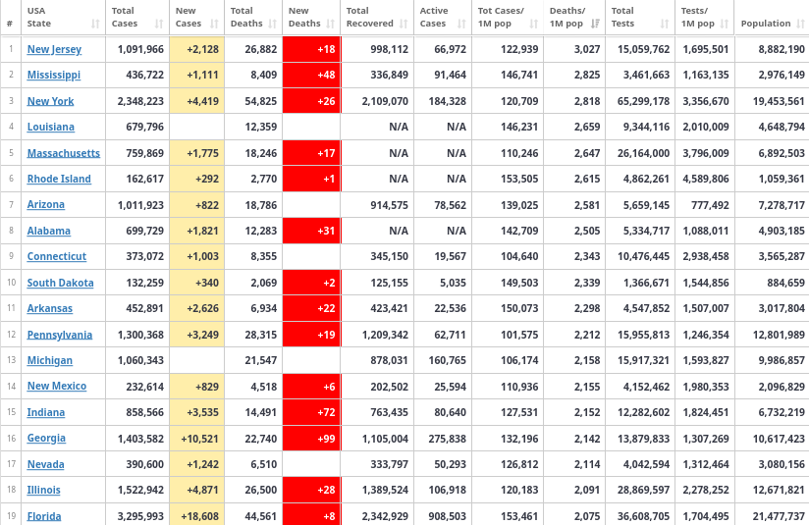Viewport: 809px width, 525px height.
Task: Click sort arrows in Population column header
Action: [x=801, y=24]
